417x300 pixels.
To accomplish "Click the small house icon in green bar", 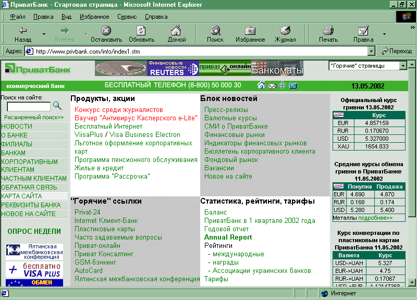I will pos(261,85).
